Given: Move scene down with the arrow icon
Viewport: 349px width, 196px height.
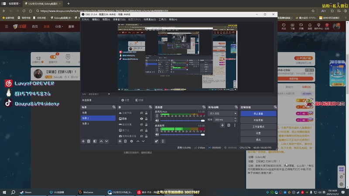Looking at the screenshot, I should coord(106,141).
